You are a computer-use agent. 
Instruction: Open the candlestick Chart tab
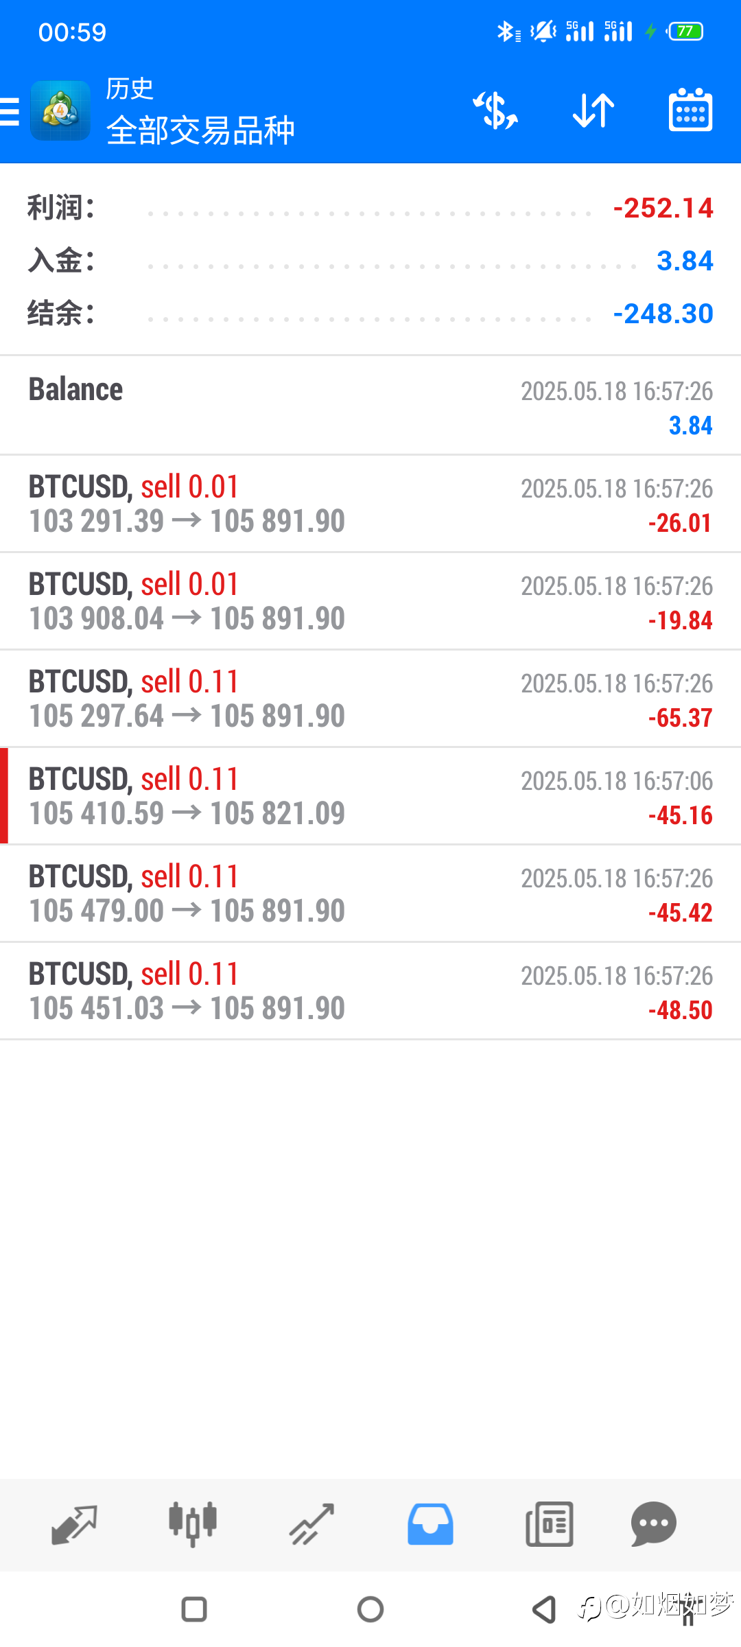[193, 1523]
